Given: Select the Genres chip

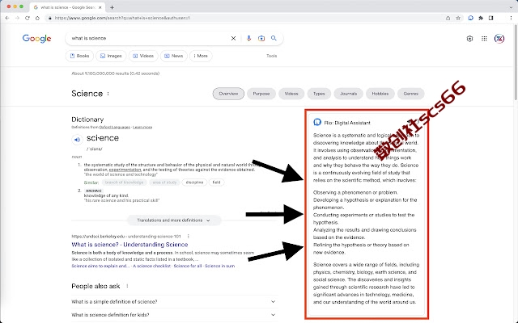Looking at the screenshot, I should click(411, 94).
